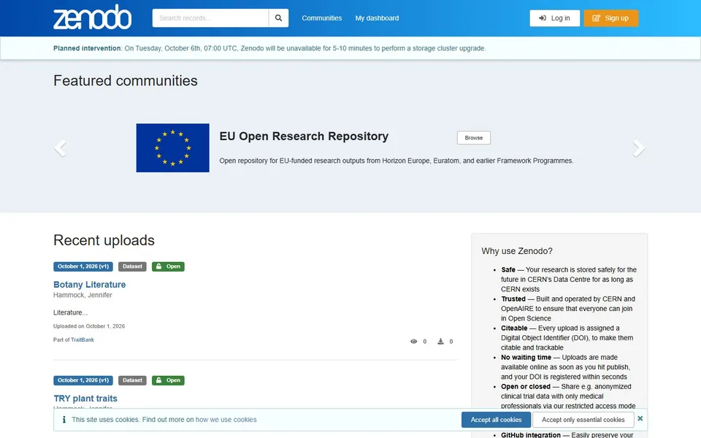Dismiss the cookie banner with X

pos(640,419)
